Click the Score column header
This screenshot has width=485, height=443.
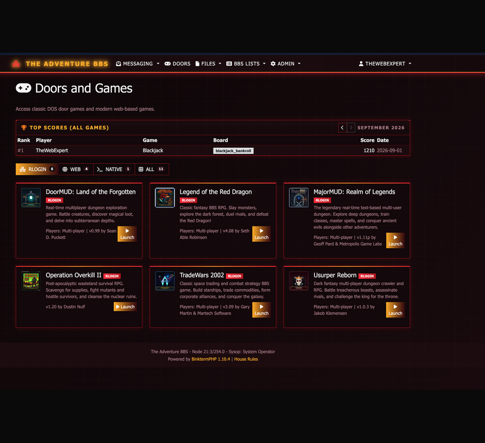click(x=367, y=140)
